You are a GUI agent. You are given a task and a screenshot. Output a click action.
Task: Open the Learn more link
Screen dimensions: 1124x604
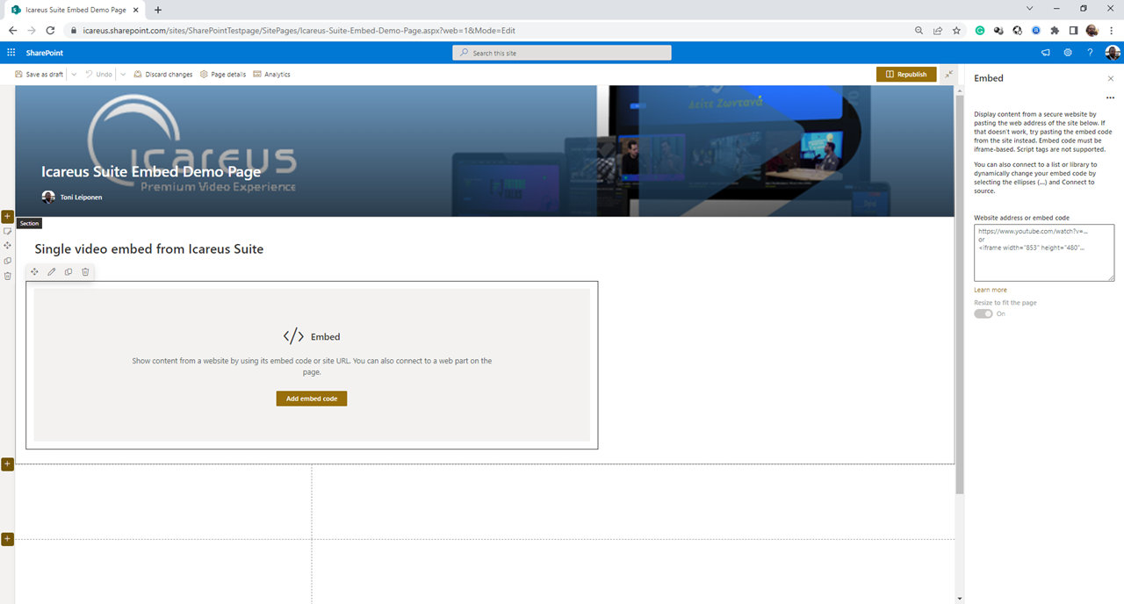click(991, 290)
